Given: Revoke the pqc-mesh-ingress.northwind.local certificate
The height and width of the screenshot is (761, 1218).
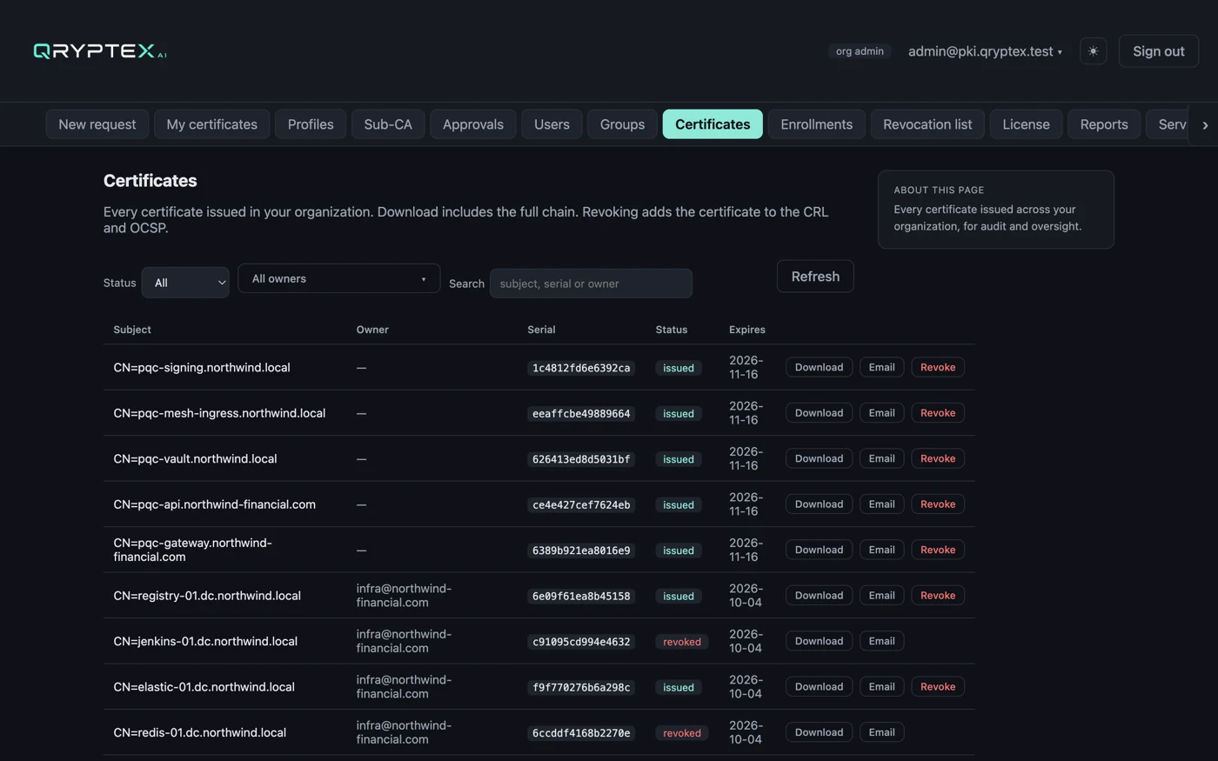Looking at the screenshot, I should coord(938,413).
